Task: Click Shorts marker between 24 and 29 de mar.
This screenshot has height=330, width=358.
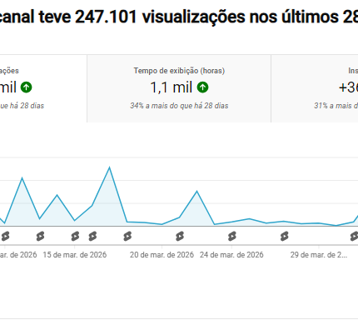Action: click(x=284, y=236)
